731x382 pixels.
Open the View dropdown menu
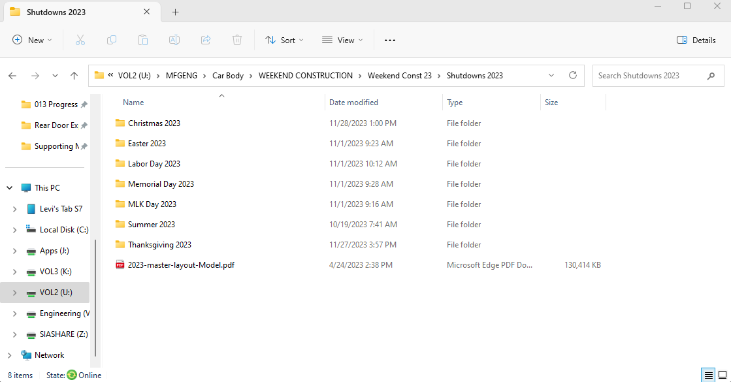coord(342,40)
